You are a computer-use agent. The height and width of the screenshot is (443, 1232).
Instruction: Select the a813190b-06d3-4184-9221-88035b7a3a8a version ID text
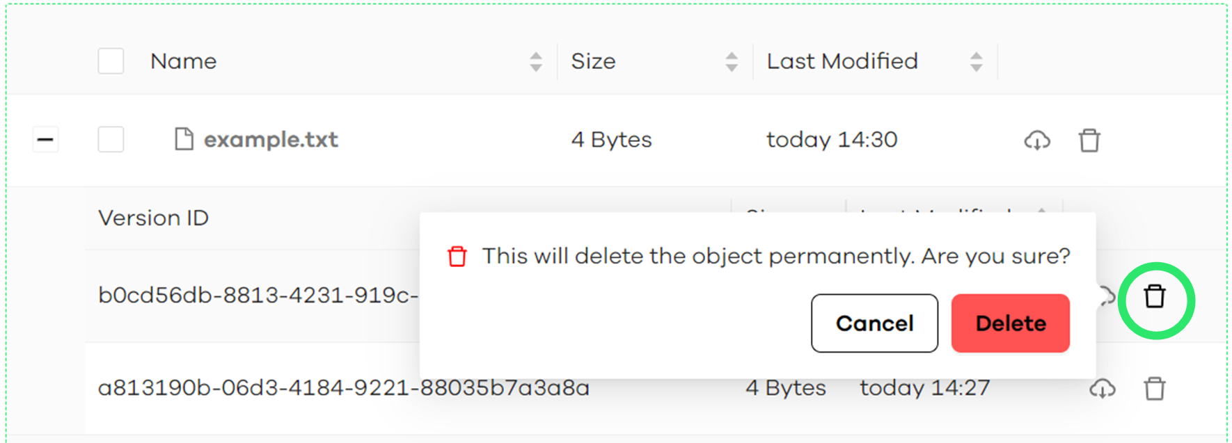tap(343, 388)
